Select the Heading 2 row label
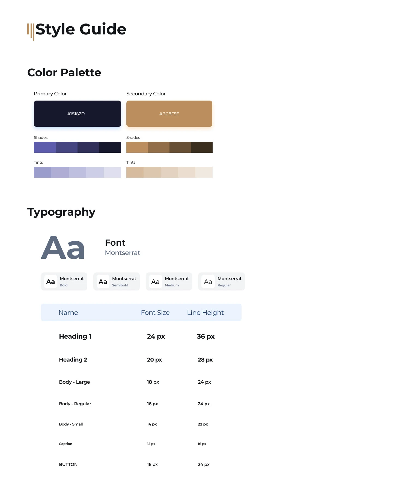393x487 pixels. (x=73, y=360)
